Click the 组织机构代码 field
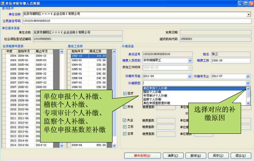The width and height of the screenshot is (254, 161). click(216, 39)
